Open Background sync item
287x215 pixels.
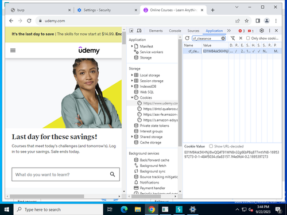coord(153,171)
